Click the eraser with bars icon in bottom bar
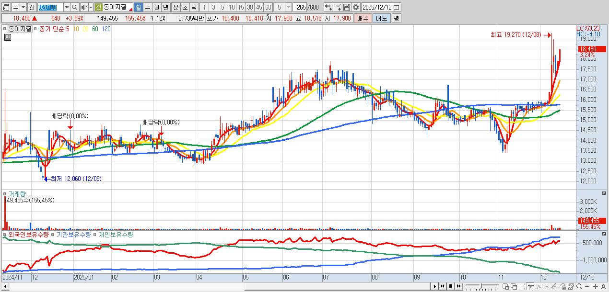Viewport: 609px width, 292px height. pos(562,286)
